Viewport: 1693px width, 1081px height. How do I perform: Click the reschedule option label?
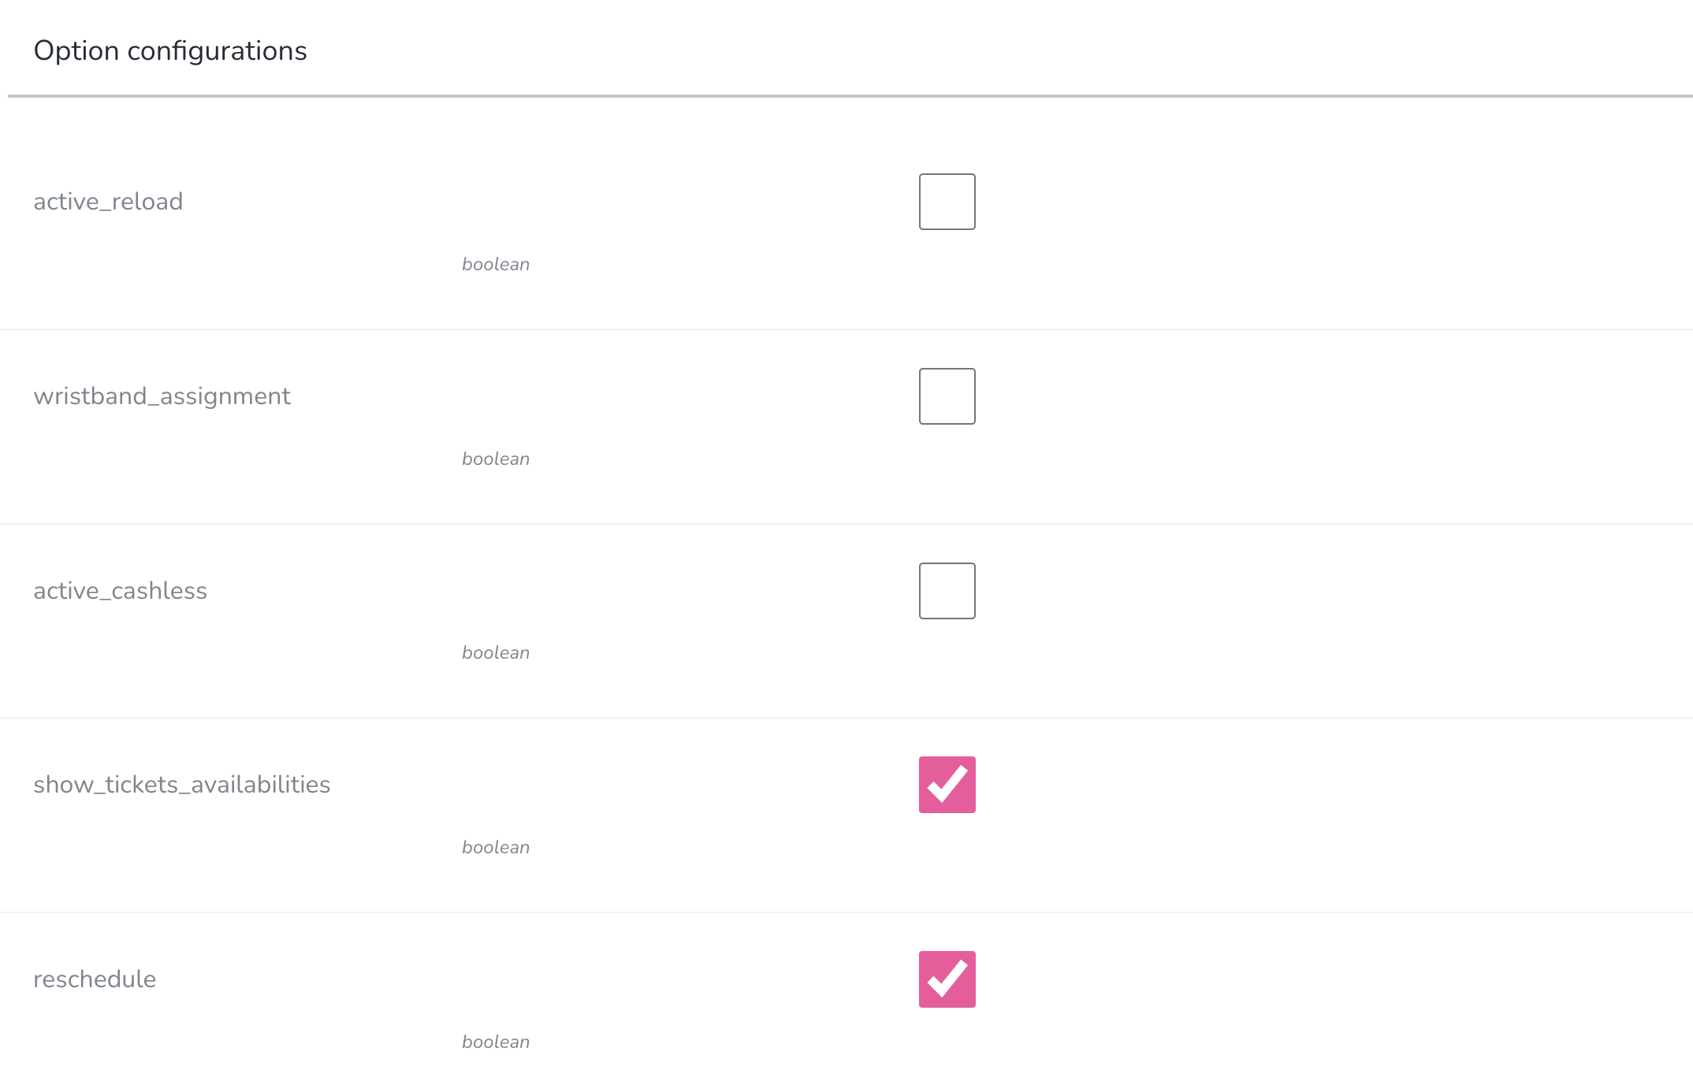[95, 979]
